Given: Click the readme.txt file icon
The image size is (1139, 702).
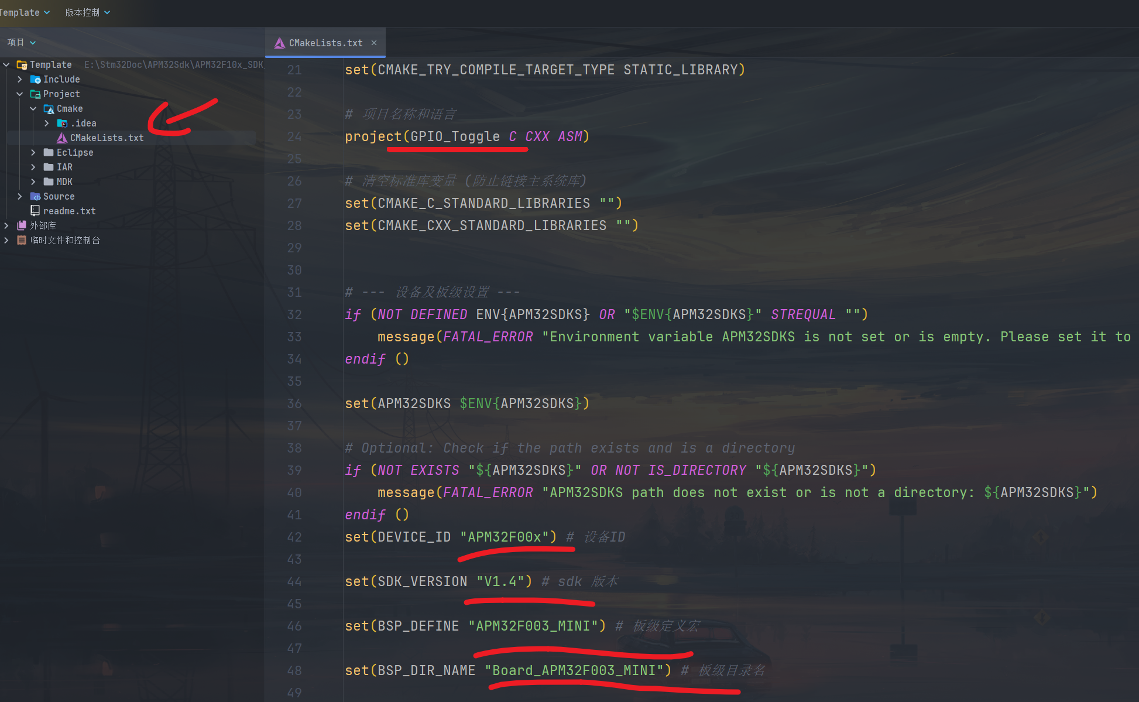Looking at the screenshot, I should pyautogui.click(x=36, y=211).
